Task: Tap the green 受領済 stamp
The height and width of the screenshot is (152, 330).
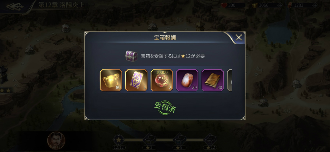Action: coord(165,107)
